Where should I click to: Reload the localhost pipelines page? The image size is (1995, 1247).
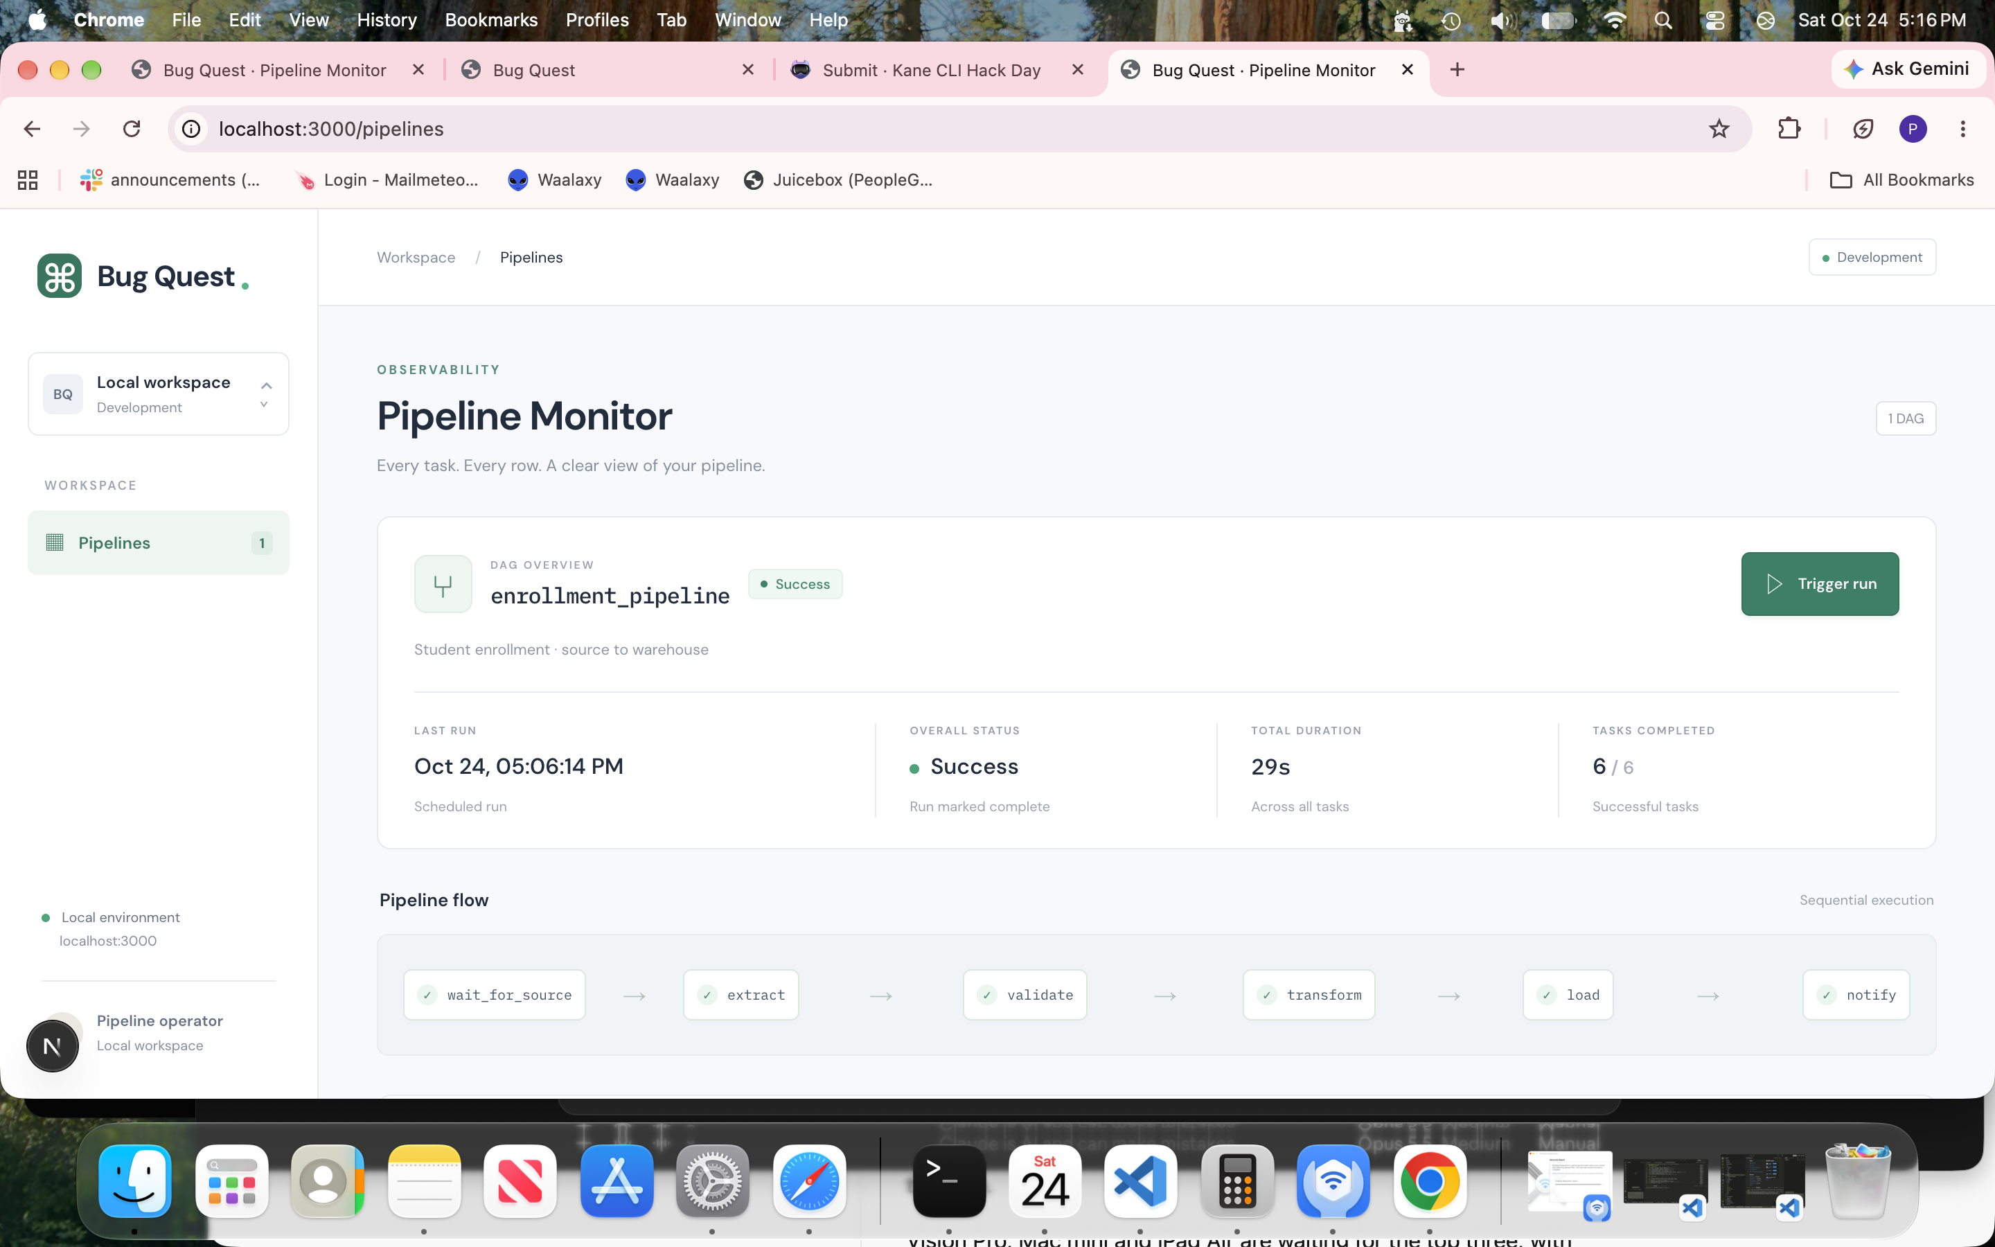pos(132,129)
